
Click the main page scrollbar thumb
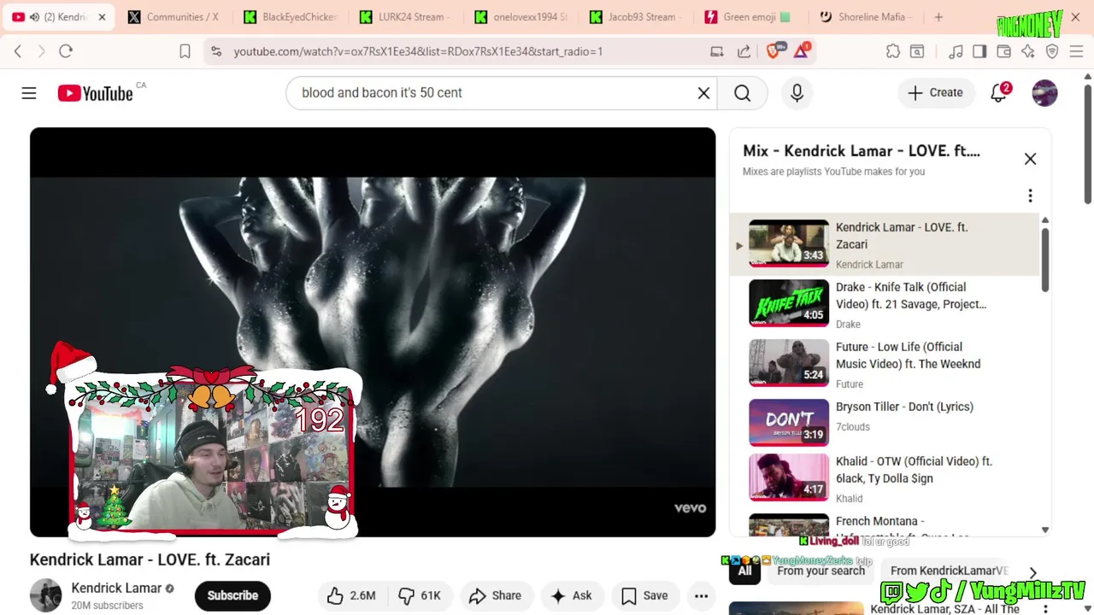1088,143
